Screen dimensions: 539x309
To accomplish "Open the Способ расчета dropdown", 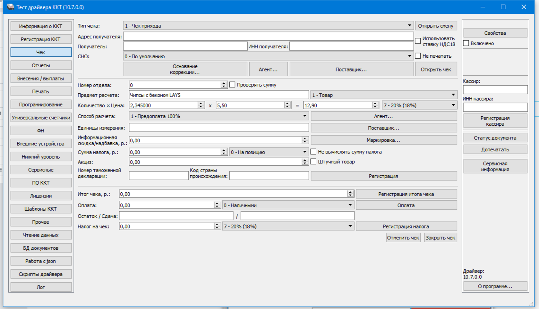I will tap(304, 116).
